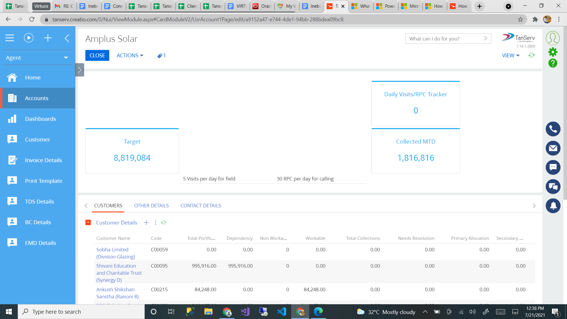Click the Workable column header
Screen dimensions: 567x319
pyautogui.click(x=315, y=238)
